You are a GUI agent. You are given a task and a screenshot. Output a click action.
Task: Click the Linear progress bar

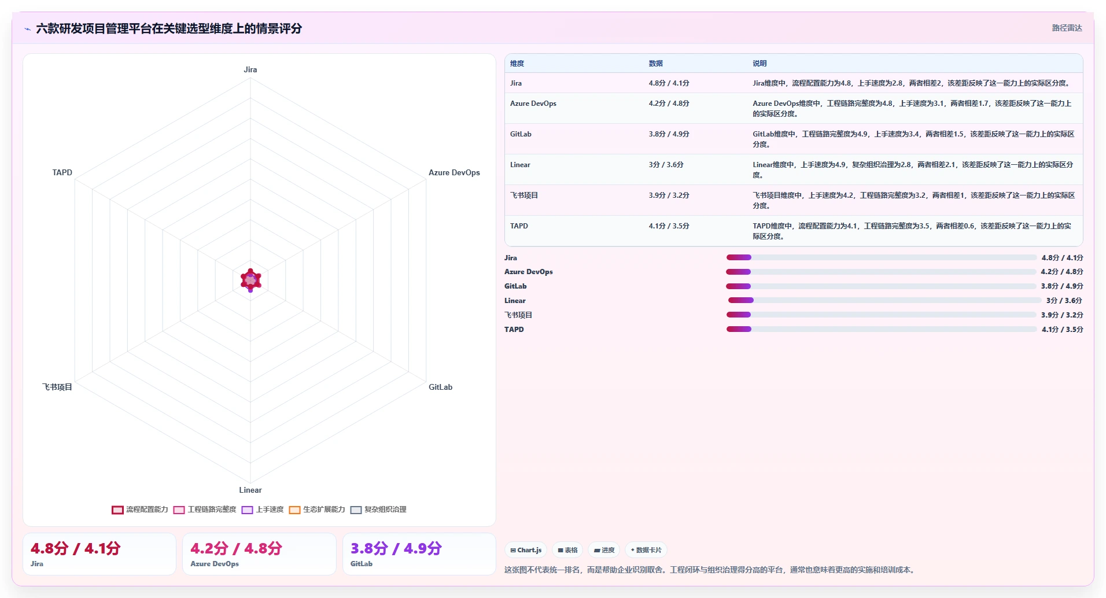(x=884, y=300)
